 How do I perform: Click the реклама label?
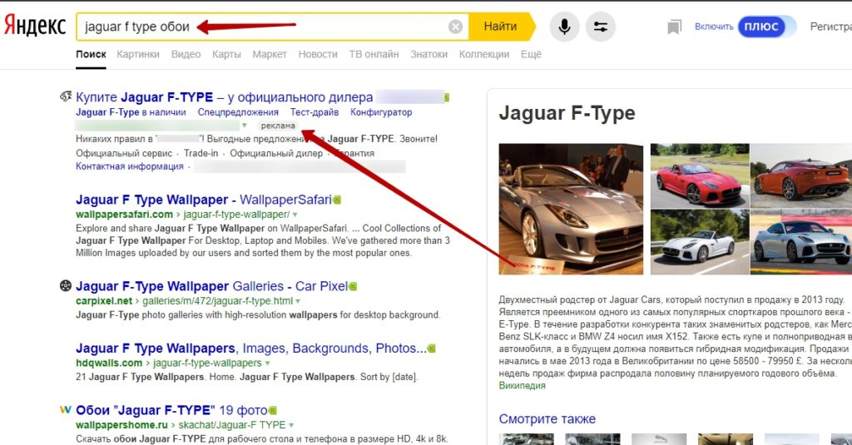point(278,126)
